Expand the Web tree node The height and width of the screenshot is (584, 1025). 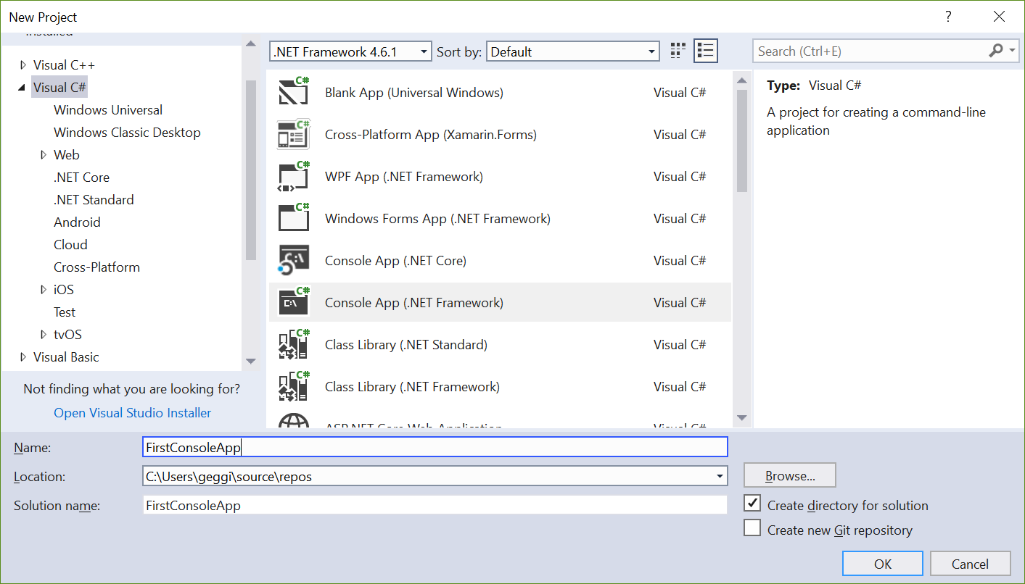tap(44, 155)
